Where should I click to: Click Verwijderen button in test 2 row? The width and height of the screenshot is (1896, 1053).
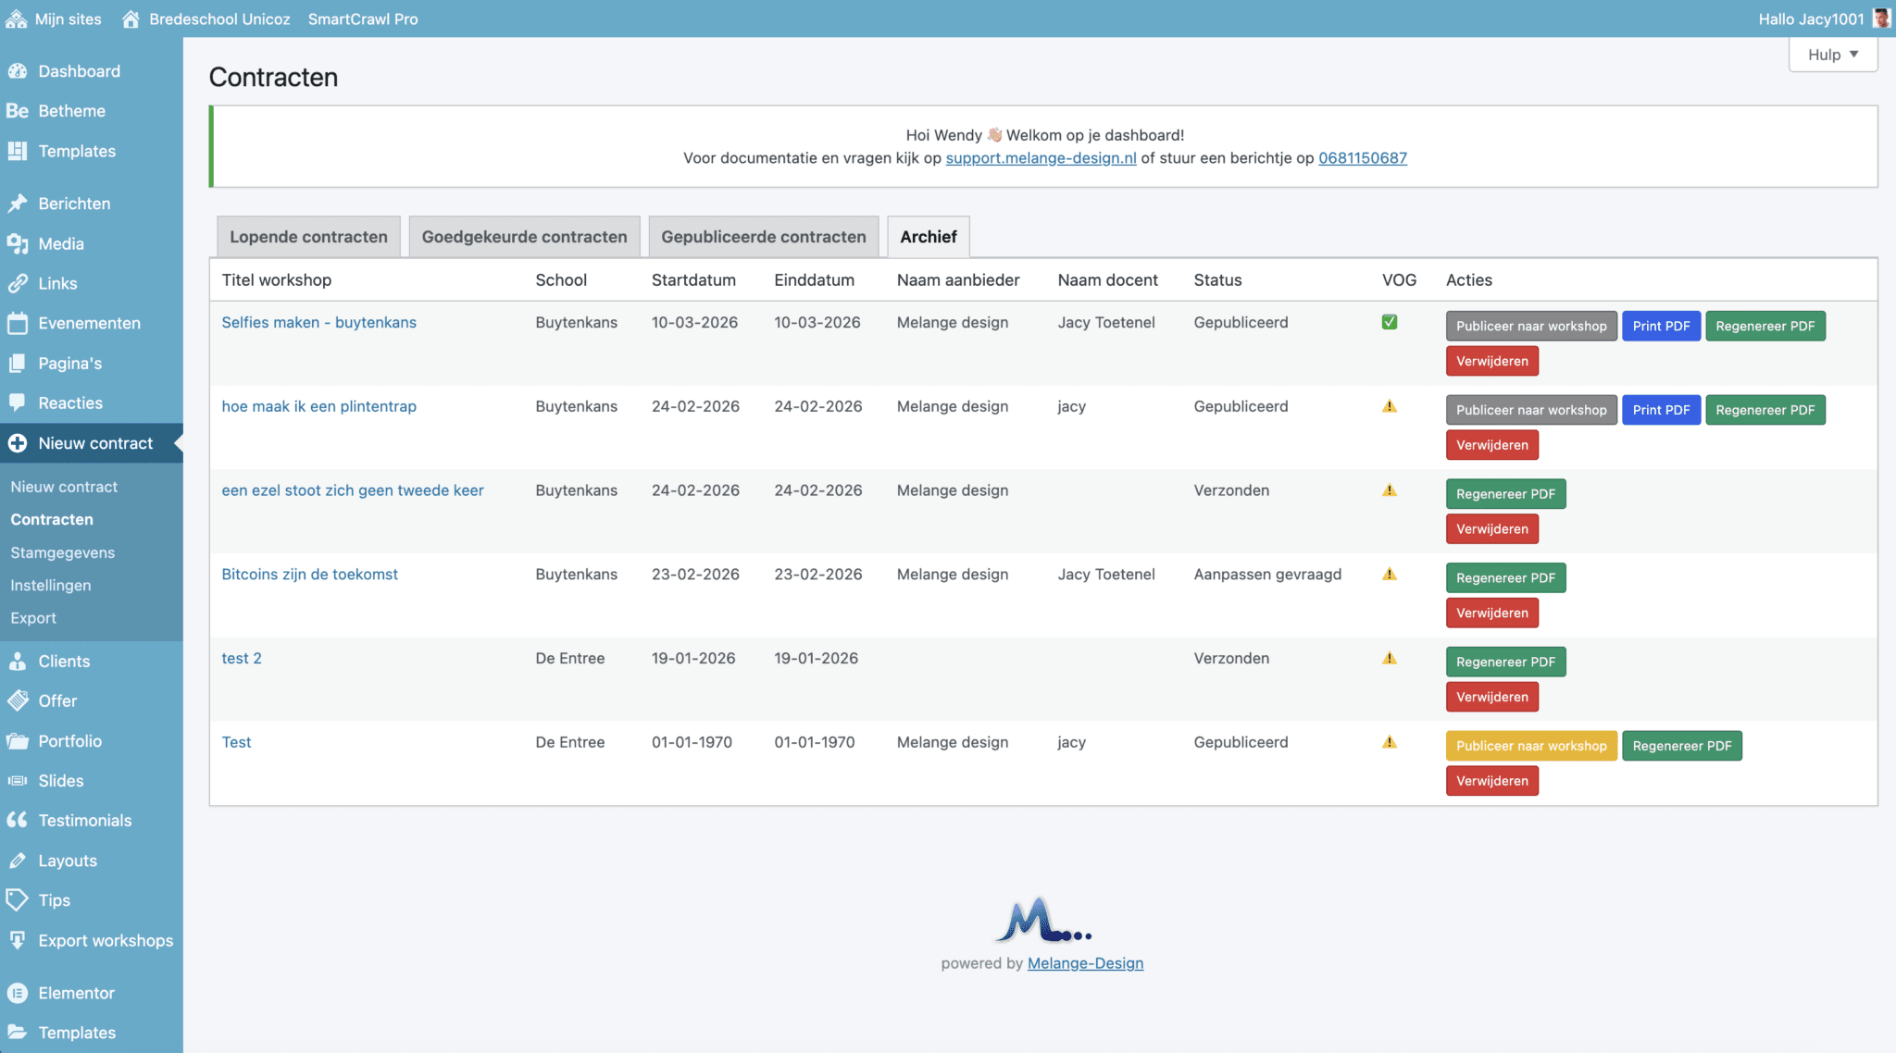click(1491, 697)
